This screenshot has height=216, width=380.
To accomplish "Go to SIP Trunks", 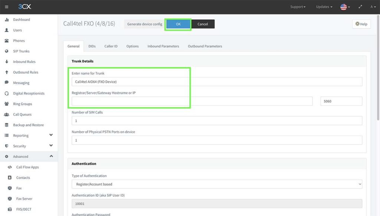I will point(21,51).
